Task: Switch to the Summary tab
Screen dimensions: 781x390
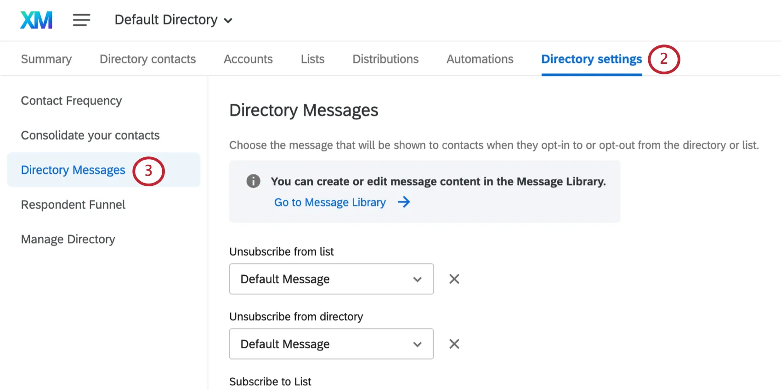Action: (x=46, y=59)
